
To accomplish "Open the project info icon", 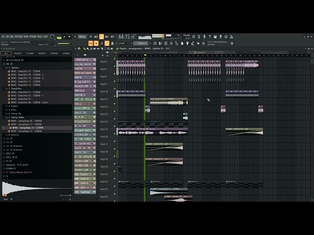I will 226,37.
